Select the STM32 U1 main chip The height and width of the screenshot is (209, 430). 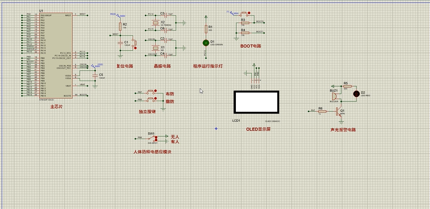point(55,54)
